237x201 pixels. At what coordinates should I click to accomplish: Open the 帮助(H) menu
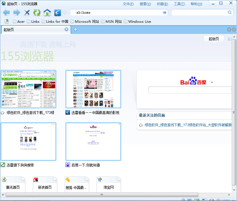point(196,4)
